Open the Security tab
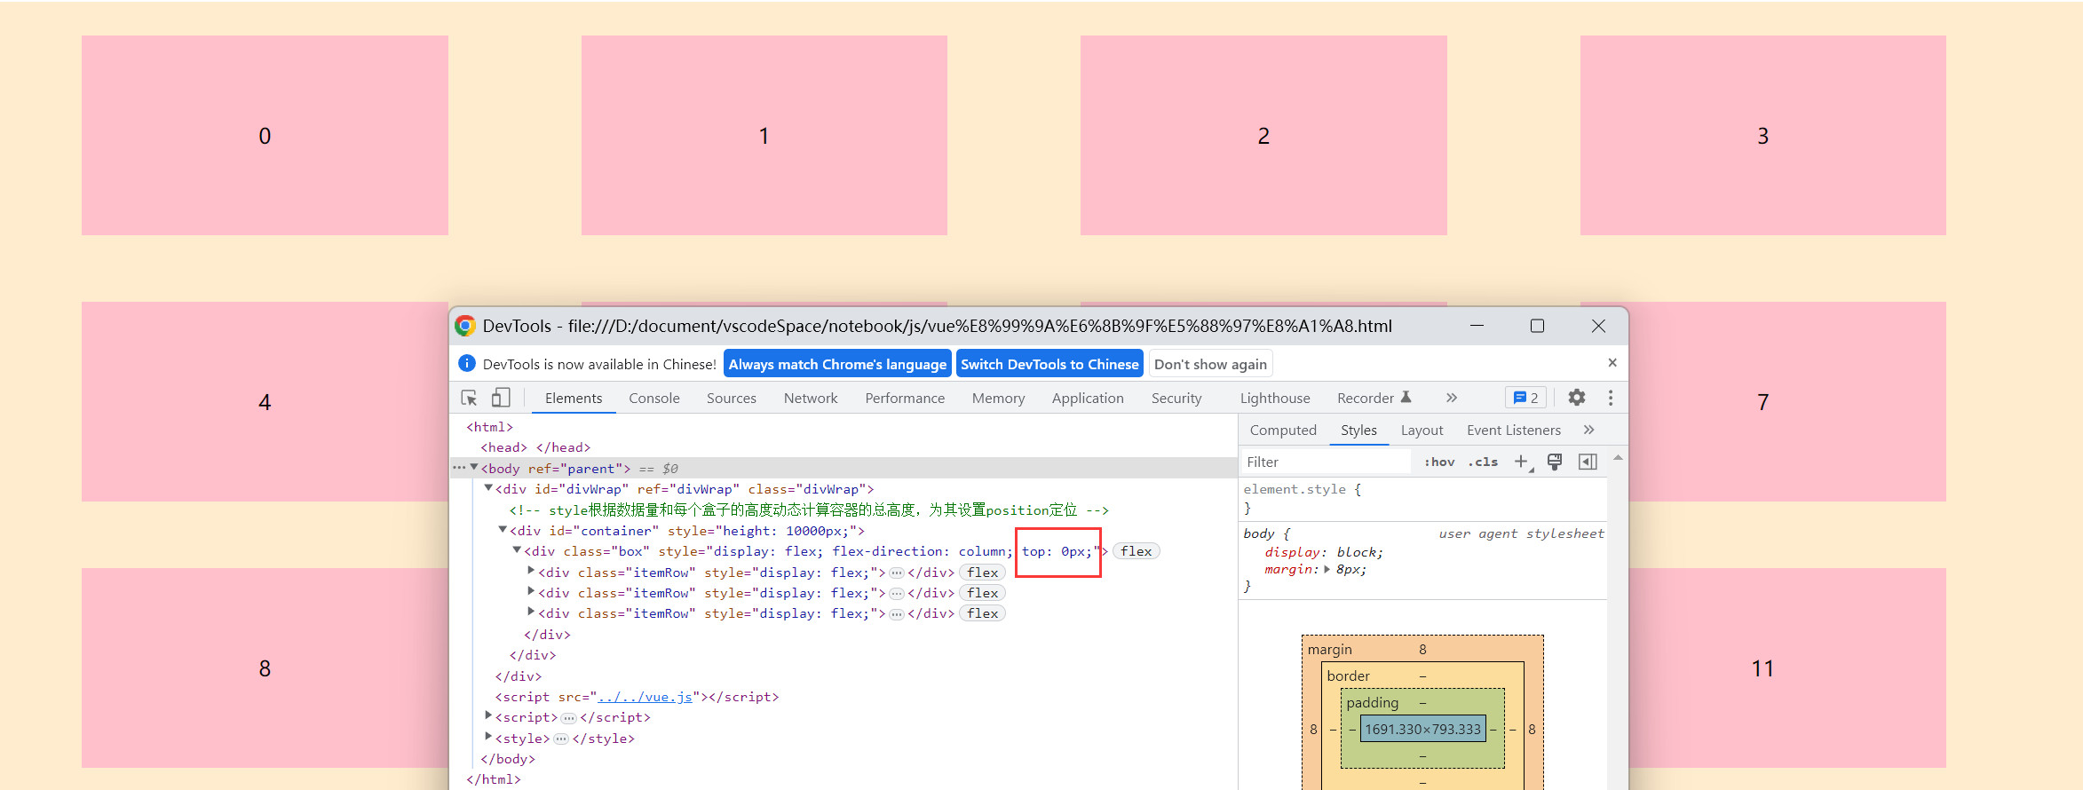The width and height of the screenshot is (2083, 790). [x=1176, y=398]
